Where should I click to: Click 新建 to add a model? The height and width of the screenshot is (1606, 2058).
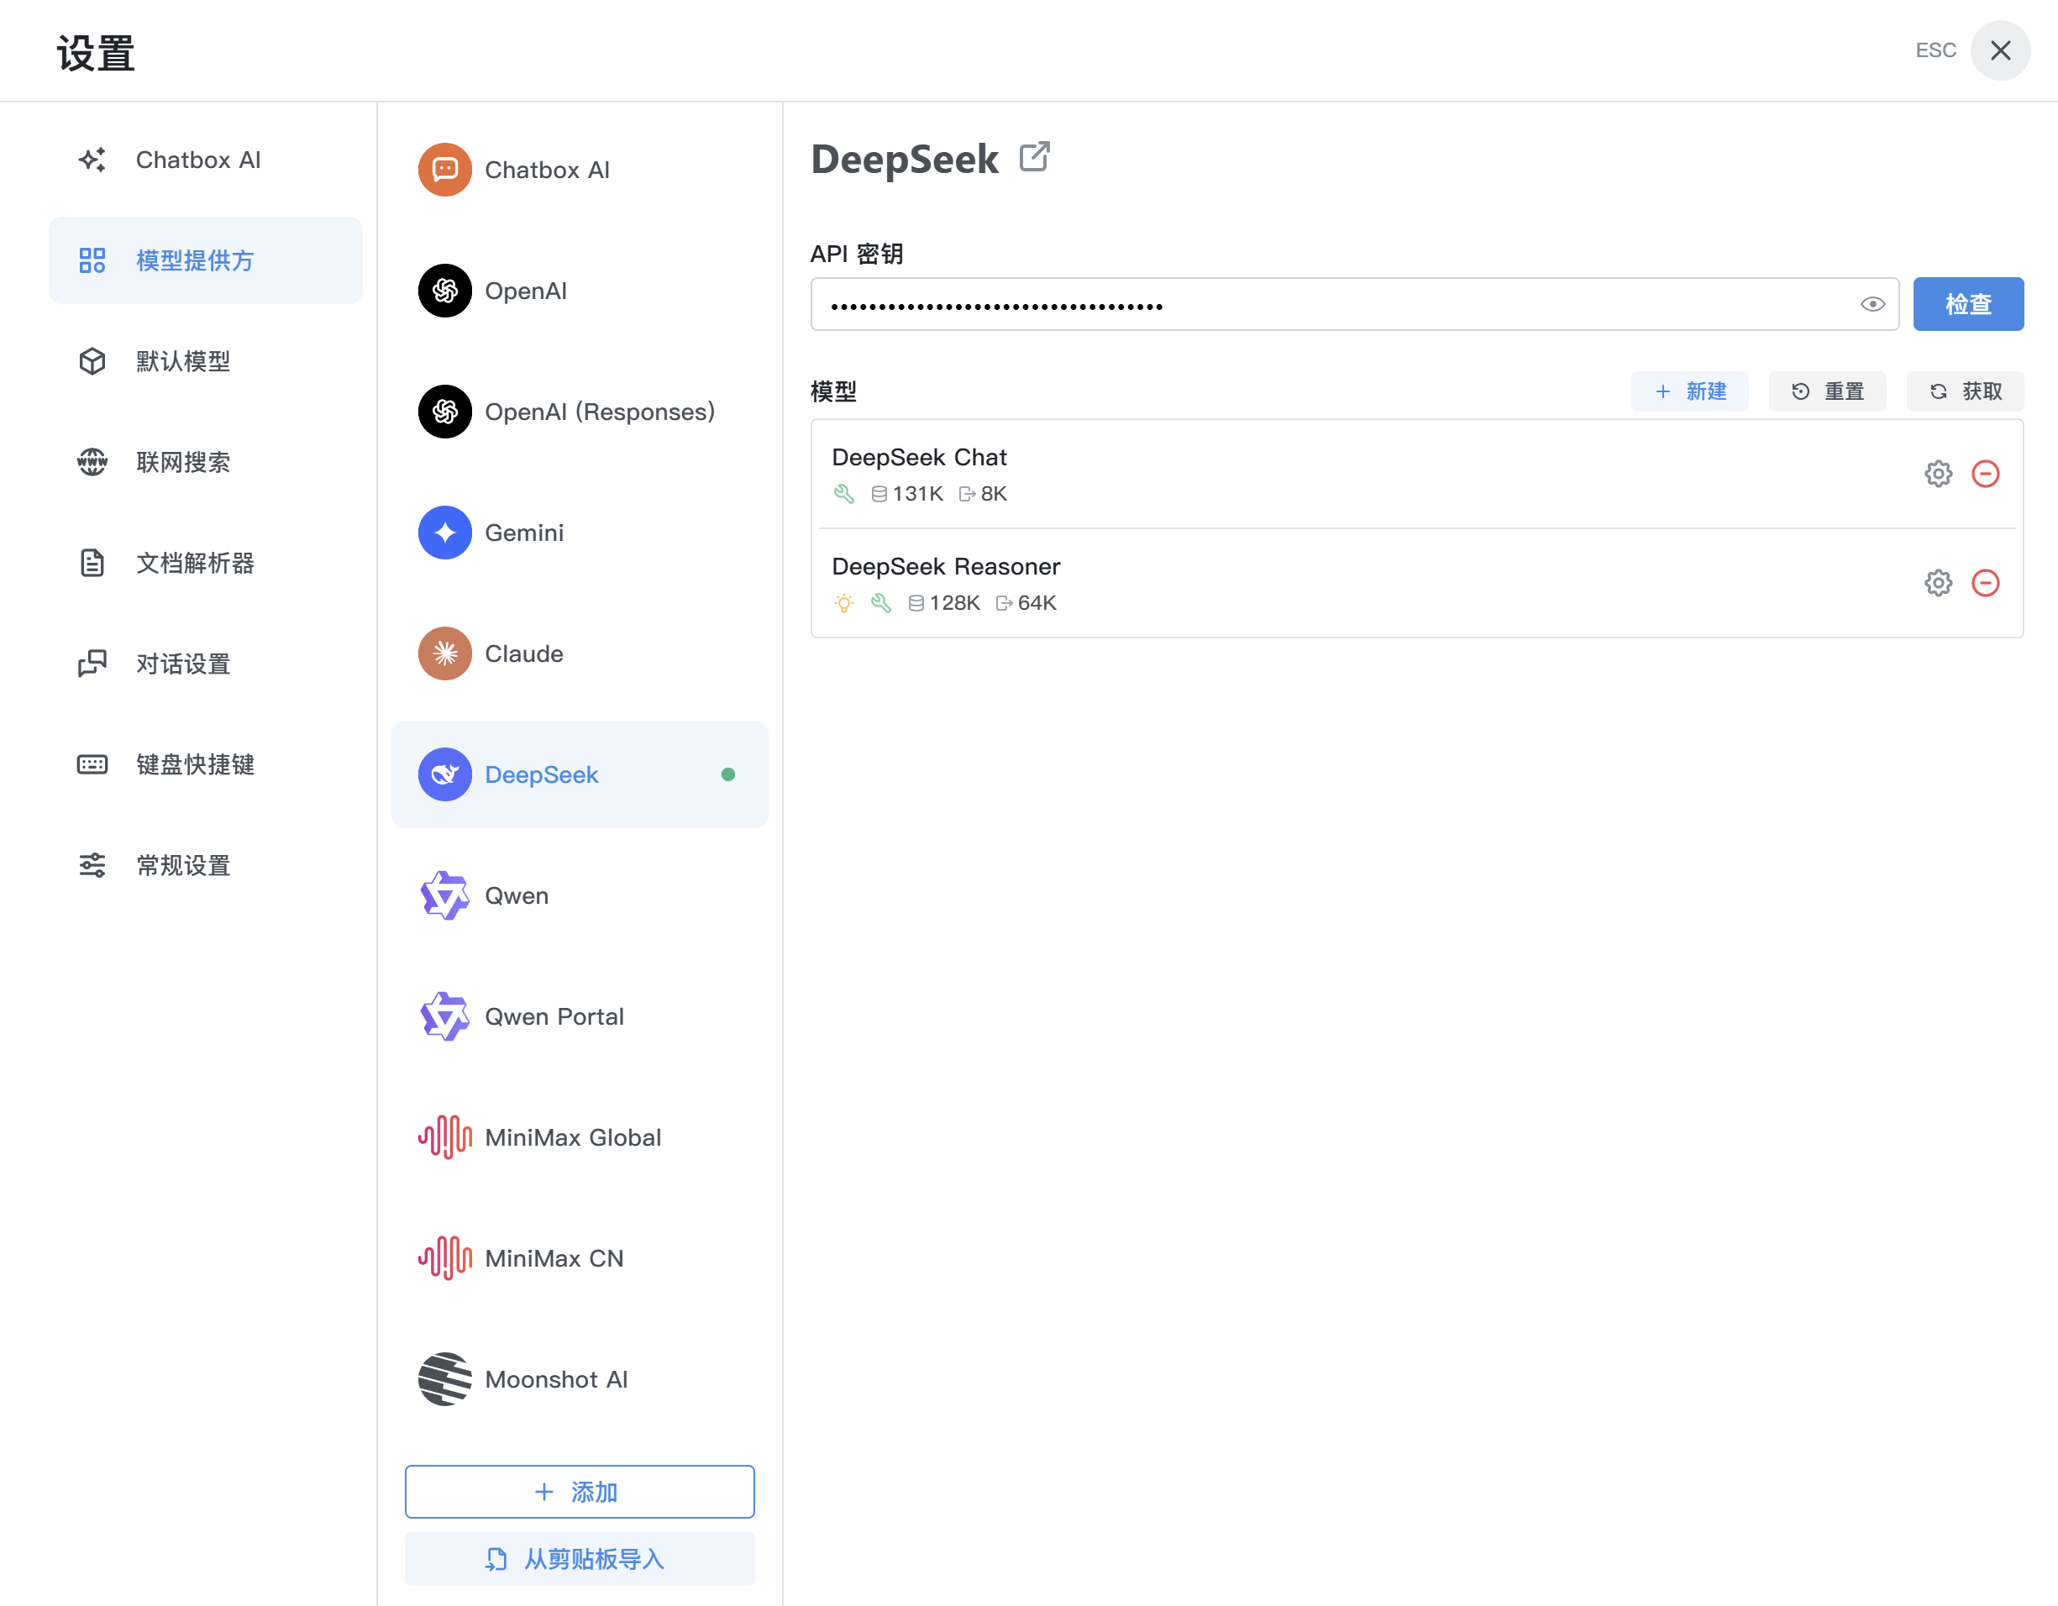[x=1689, y=391]
